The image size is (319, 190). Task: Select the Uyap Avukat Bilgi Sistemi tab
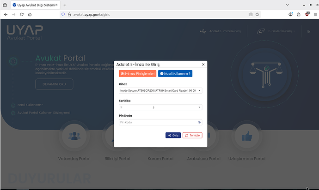pos(36,5)
